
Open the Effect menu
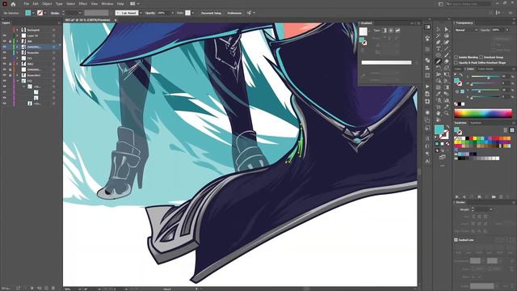tap(82, 4)
